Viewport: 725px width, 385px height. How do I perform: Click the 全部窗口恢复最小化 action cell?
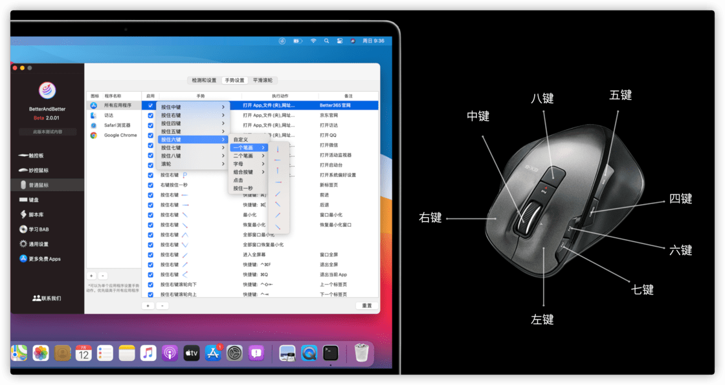click(263, 245)
